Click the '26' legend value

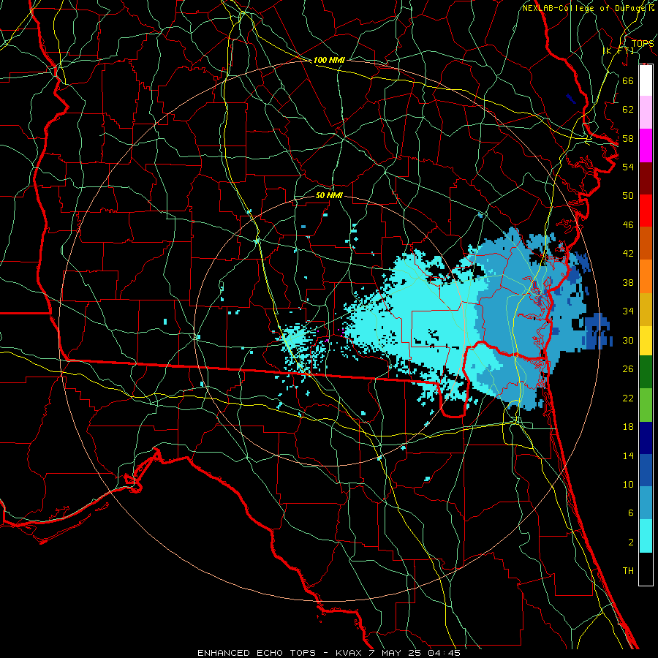(628, 369)
